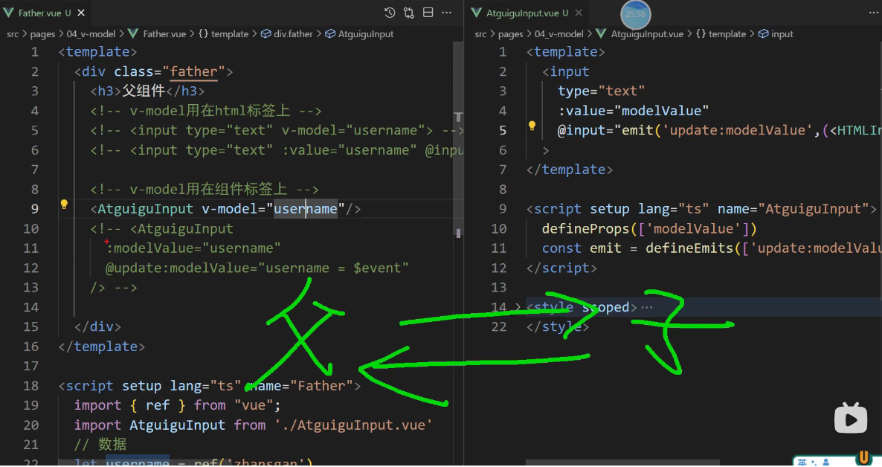Click the split editor layout icon
The width and height of the screenshot is (882, 467).
(x=428, y=13)
